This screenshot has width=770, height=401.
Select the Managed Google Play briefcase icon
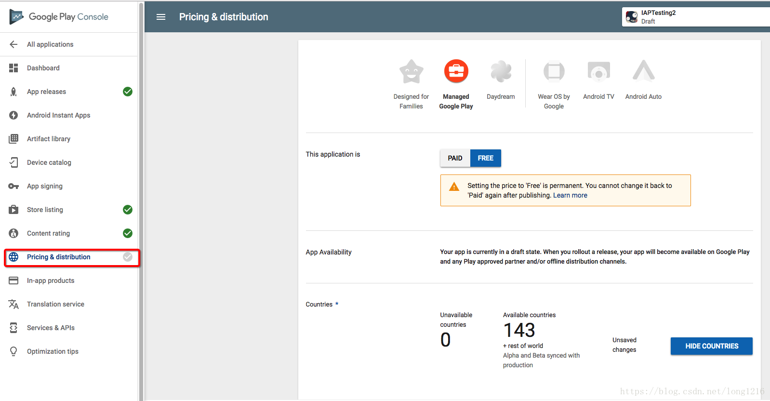pos(456,71)
